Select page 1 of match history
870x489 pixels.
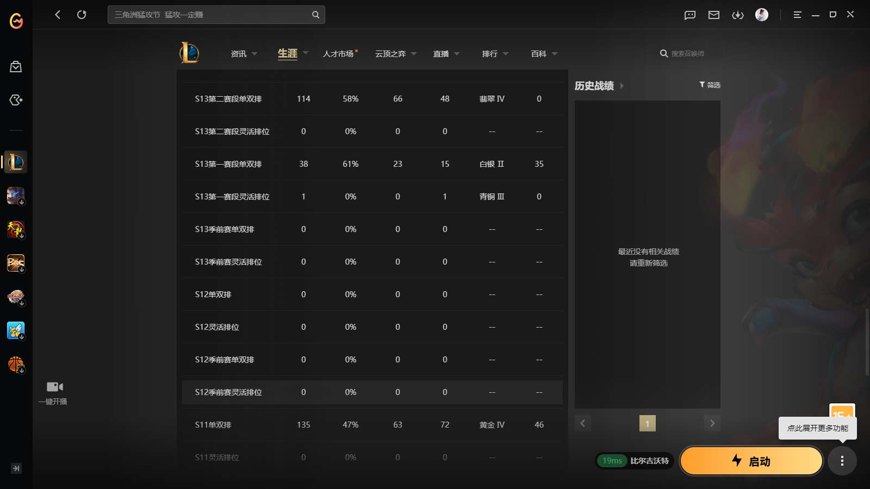point(648,423)
